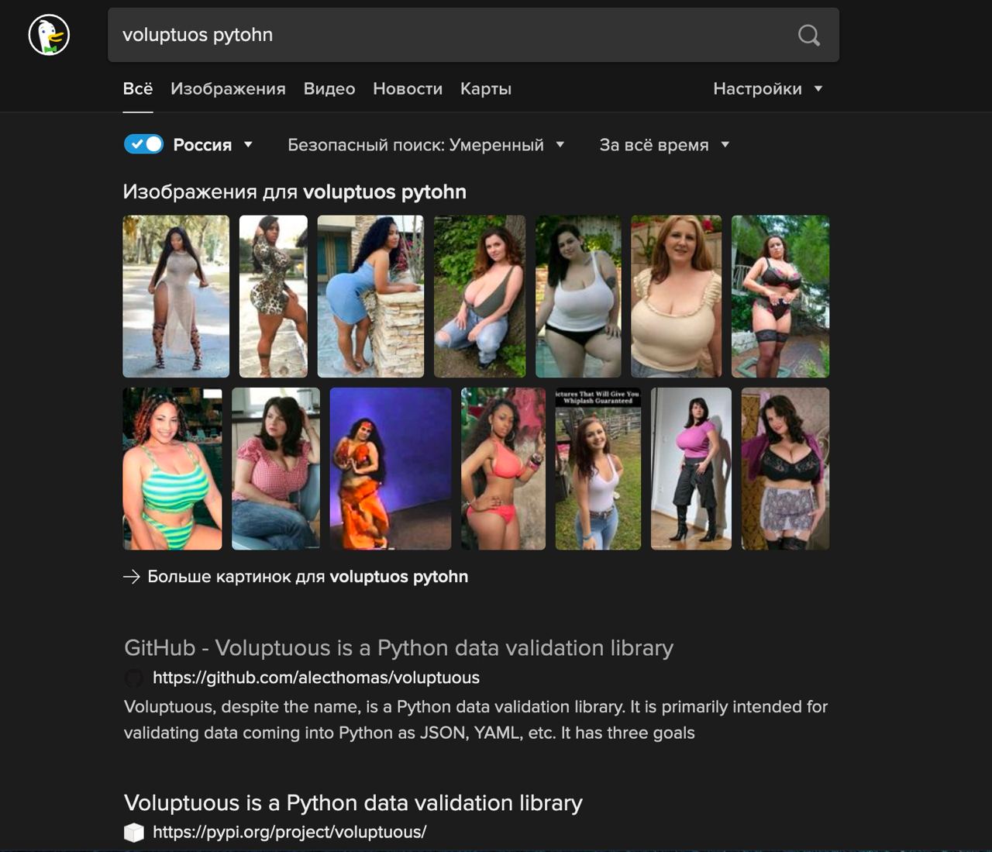Open the Карты tab
This screenshot has width=992, height=852.
point(486,88)
